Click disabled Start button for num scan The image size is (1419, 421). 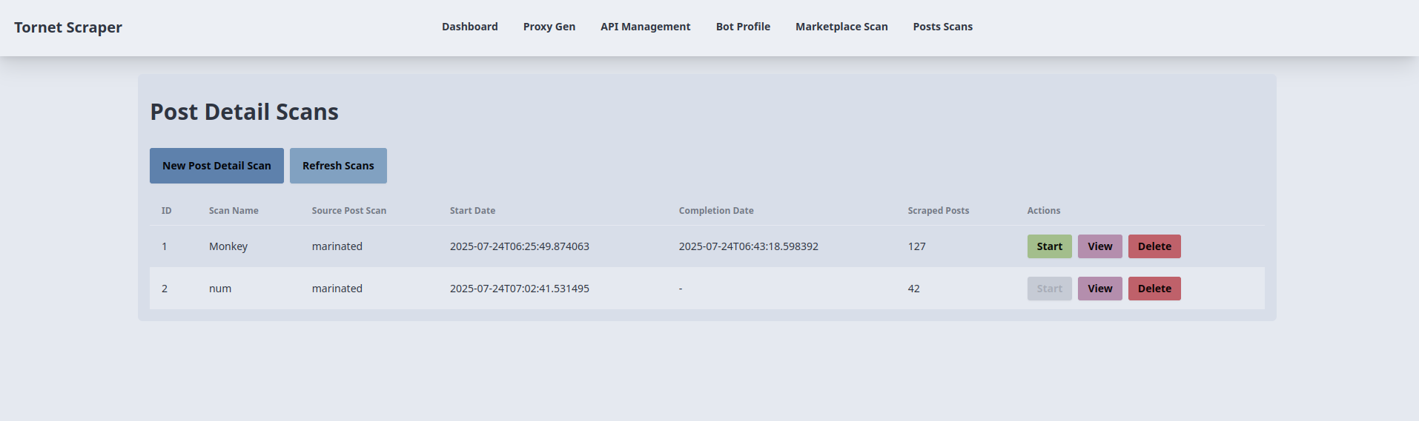click(1049, 289)
